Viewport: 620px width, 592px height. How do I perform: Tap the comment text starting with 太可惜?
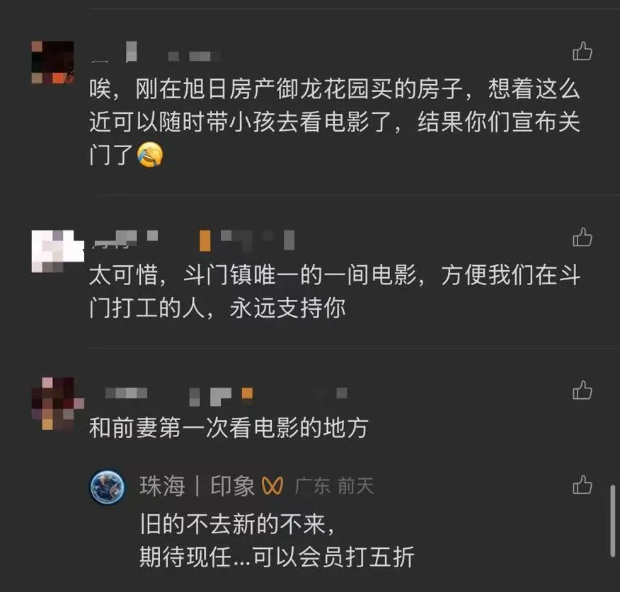tap(335, 291)
